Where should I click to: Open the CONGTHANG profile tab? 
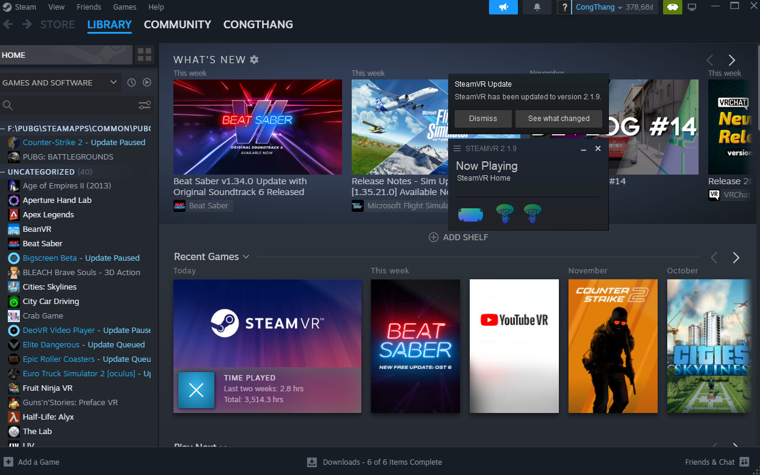click(258, 25)
